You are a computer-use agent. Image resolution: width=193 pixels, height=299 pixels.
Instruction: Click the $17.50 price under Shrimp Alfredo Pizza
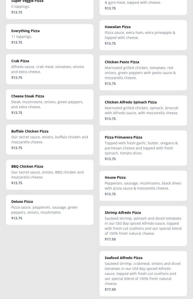pos(110,239)
